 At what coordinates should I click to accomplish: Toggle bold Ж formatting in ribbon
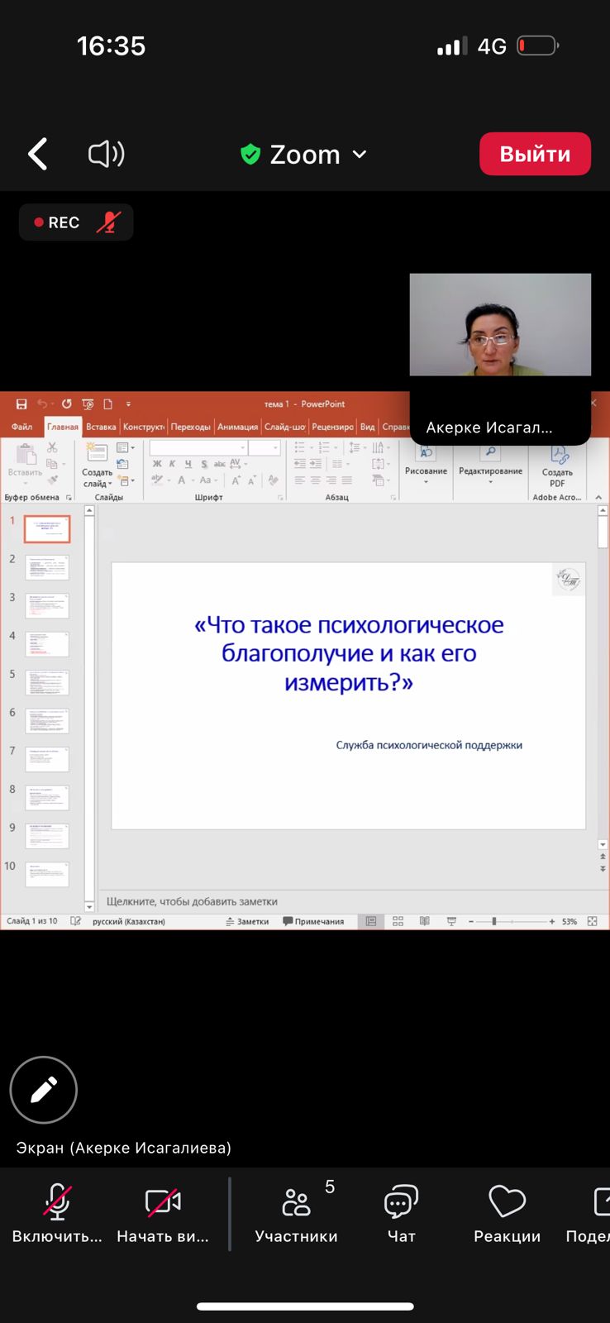[x=157, y=464]
